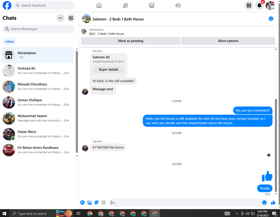Click Mark as pending button
Screen dimensions: 280x217
pyautogui.click(x=130, y=41)
